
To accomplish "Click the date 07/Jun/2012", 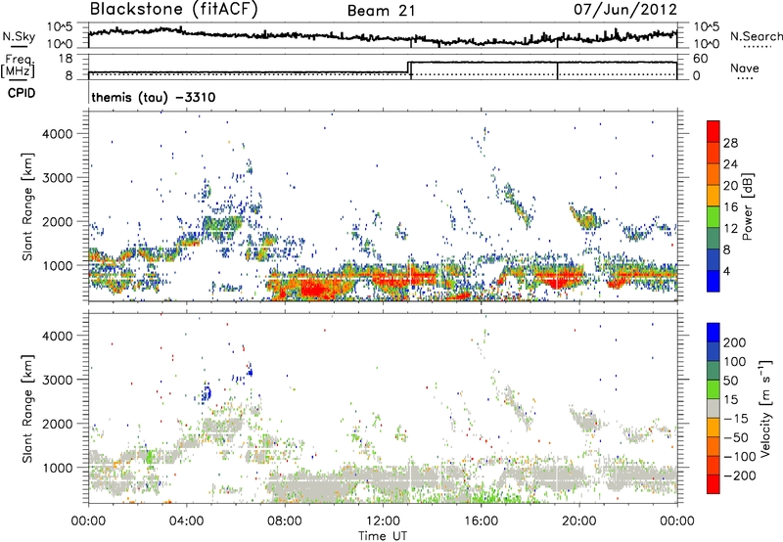I will [x=625, y=10].
